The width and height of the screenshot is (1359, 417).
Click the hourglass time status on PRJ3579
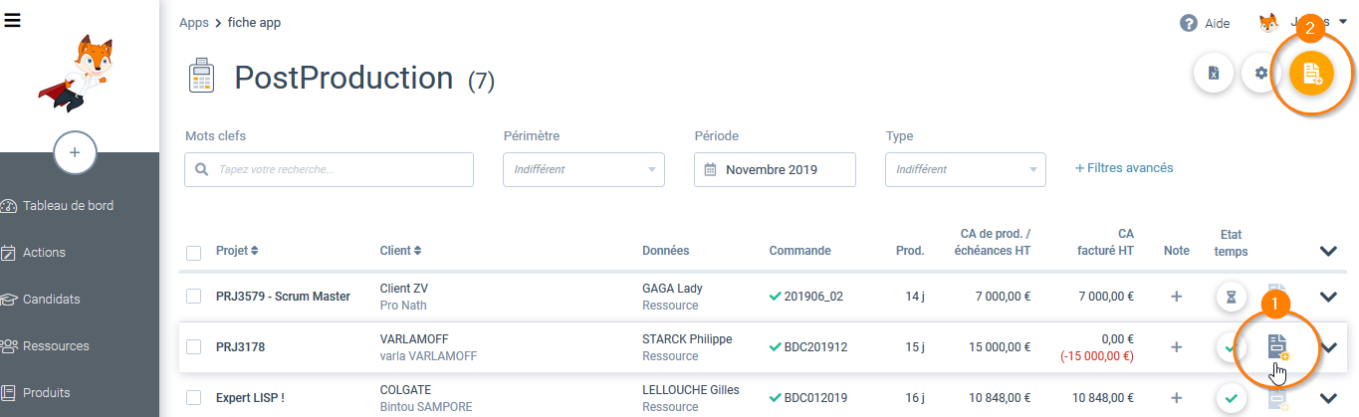click(x=1232, y=297)
